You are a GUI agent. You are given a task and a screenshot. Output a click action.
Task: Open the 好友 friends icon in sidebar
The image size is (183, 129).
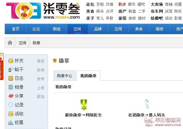(x=11, y=61)
